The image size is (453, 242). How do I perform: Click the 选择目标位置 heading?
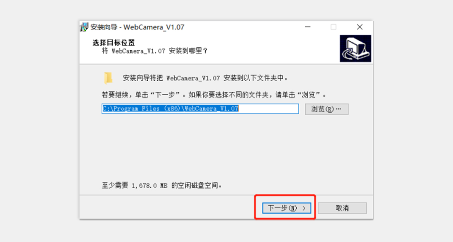point(113,43)
